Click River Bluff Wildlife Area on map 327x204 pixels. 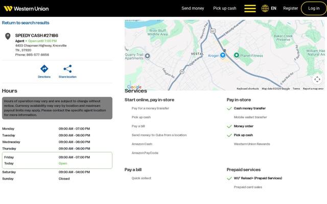(157, 32)
